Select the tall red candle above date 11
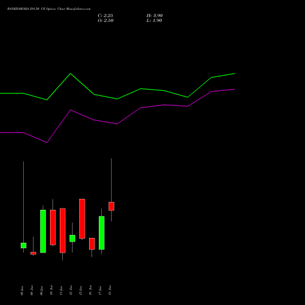Screen dimensions: 305x305 [x=63, y=231]
